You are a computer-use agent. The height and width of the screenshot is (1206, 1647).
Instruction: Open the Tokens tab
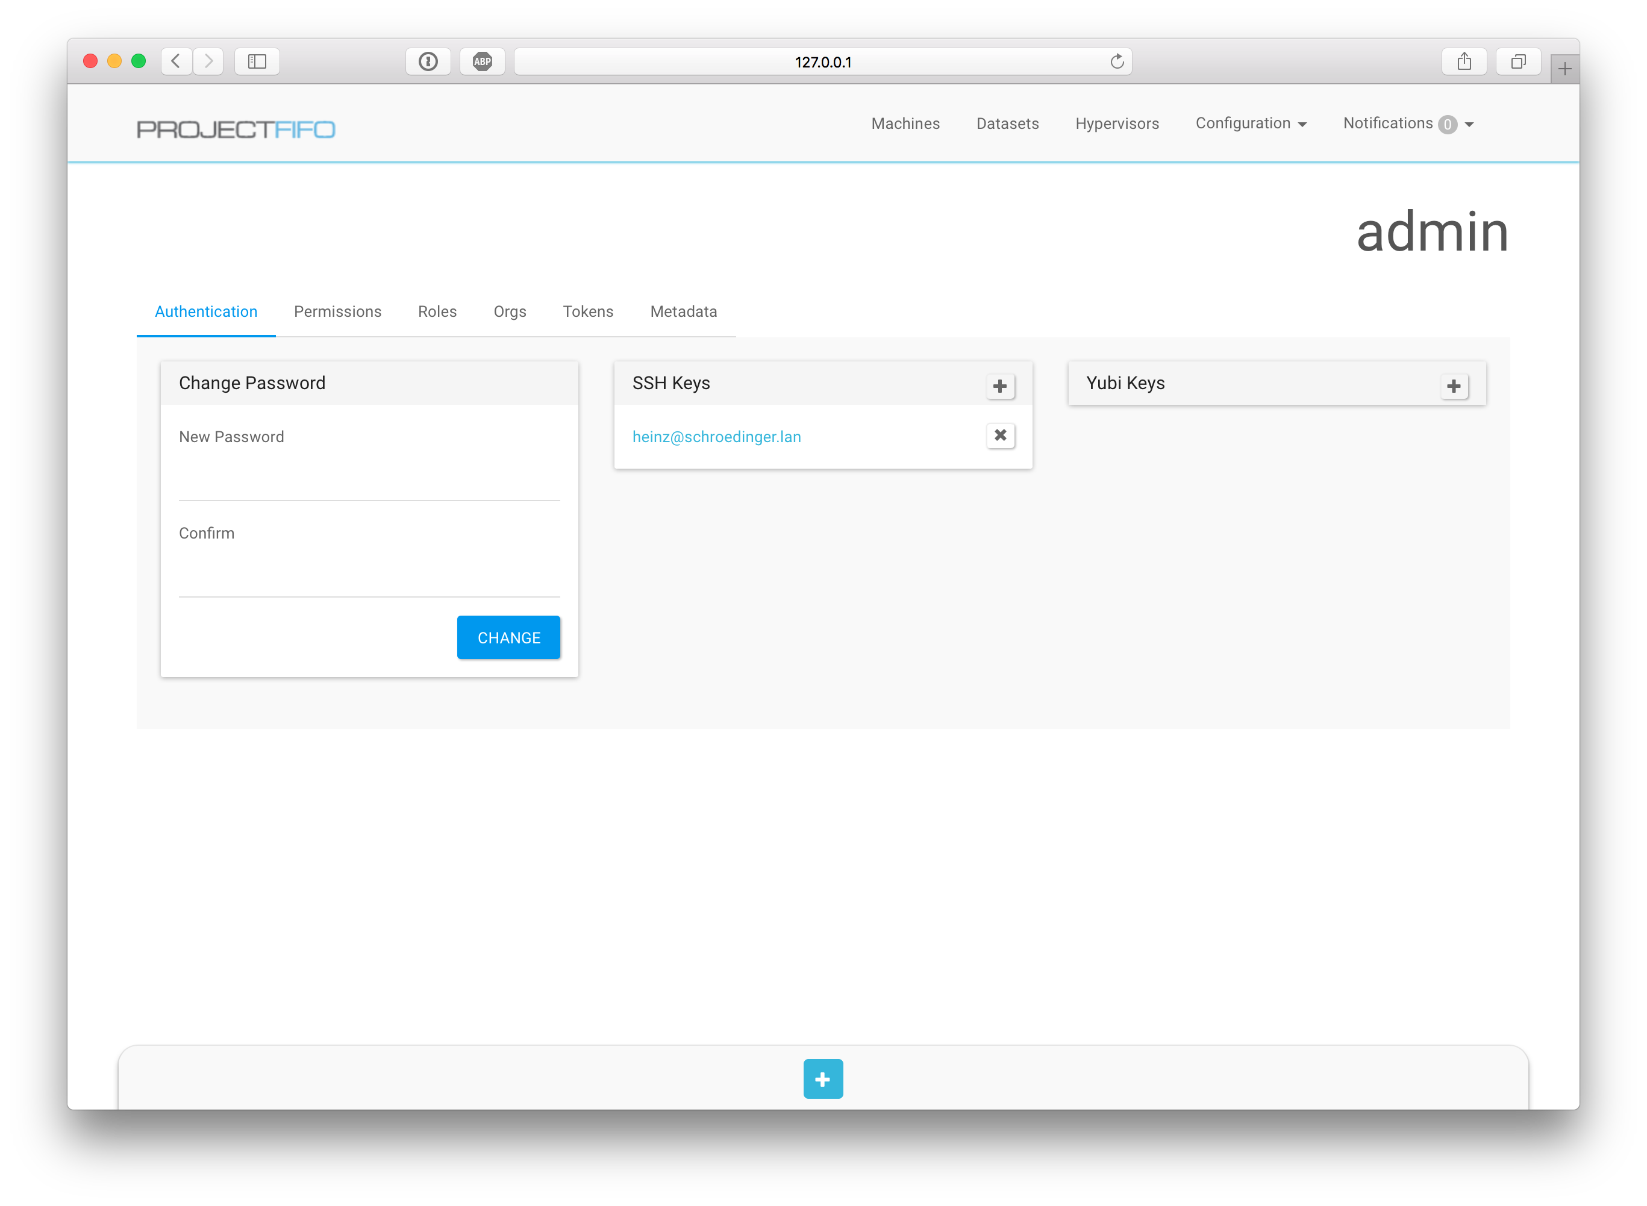(588, 311)
